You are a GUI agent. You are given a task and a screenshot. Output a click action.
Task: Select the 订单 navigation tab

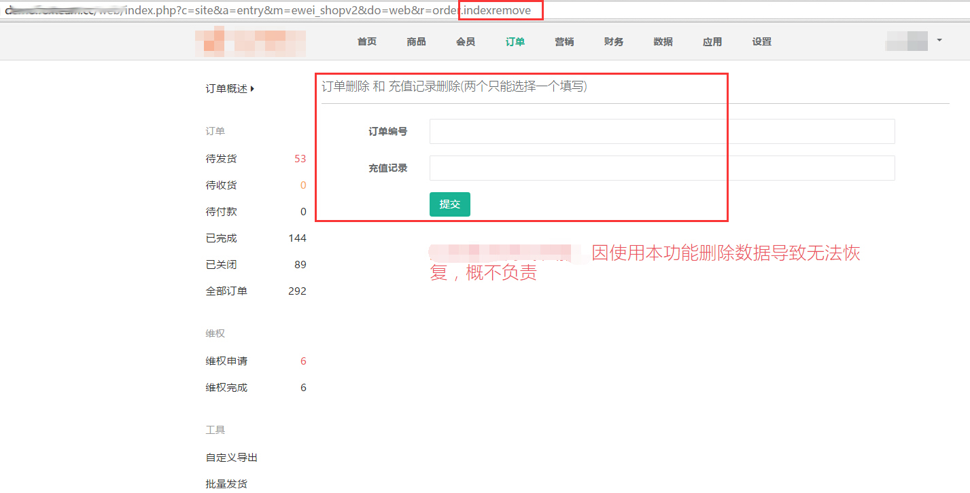515,42
